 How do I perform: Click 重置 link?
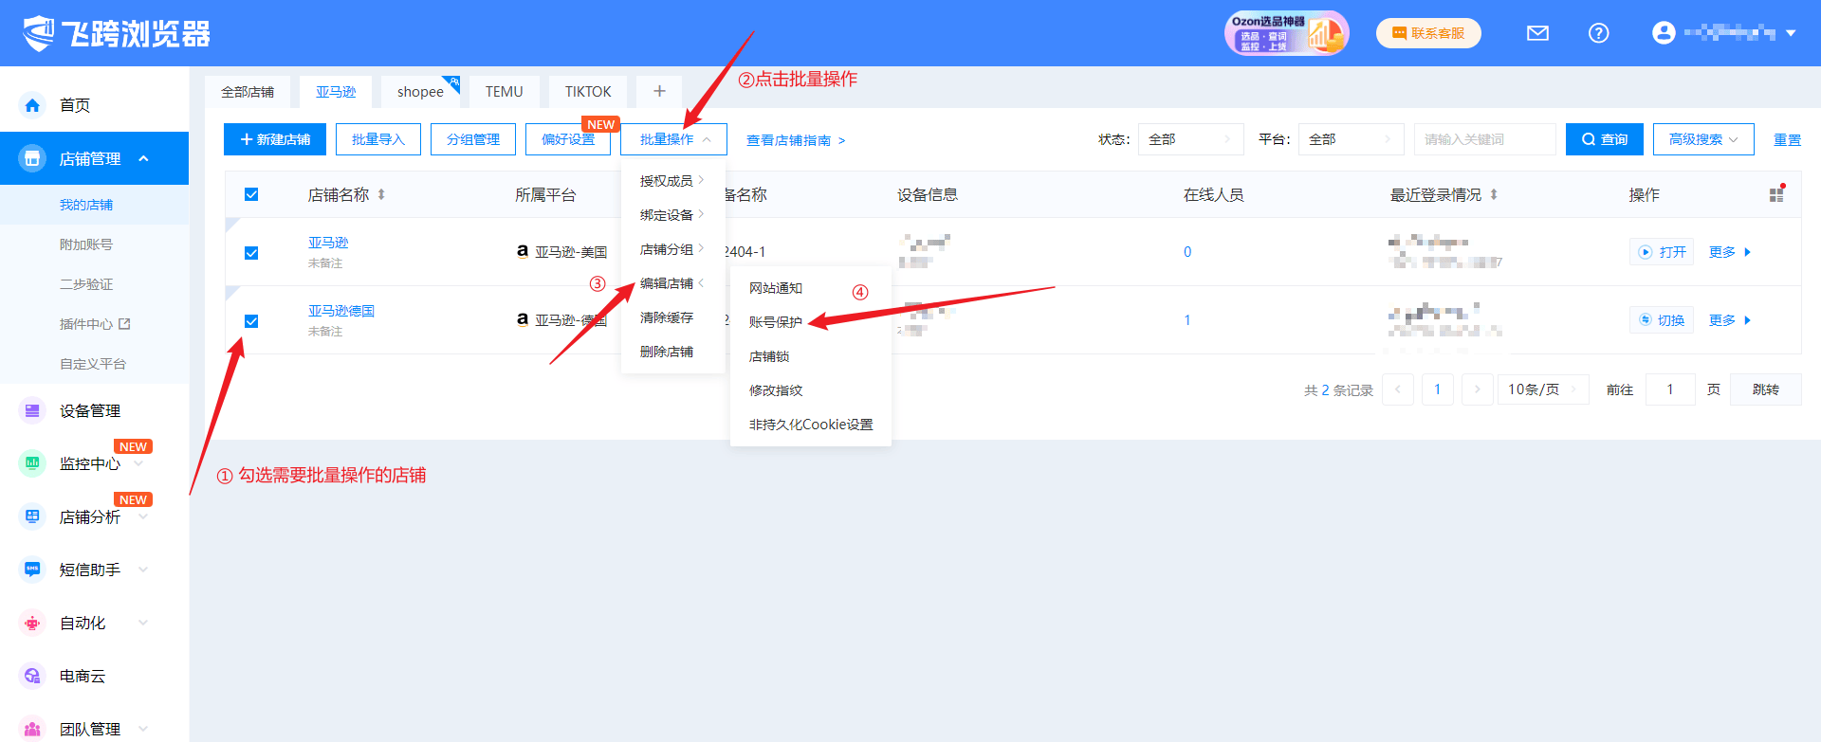(1787, 140)
